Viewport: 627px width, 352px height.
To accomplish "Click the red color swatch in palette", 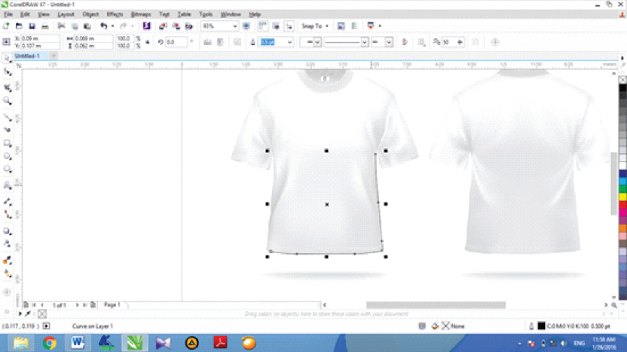I will click(623, 204).
